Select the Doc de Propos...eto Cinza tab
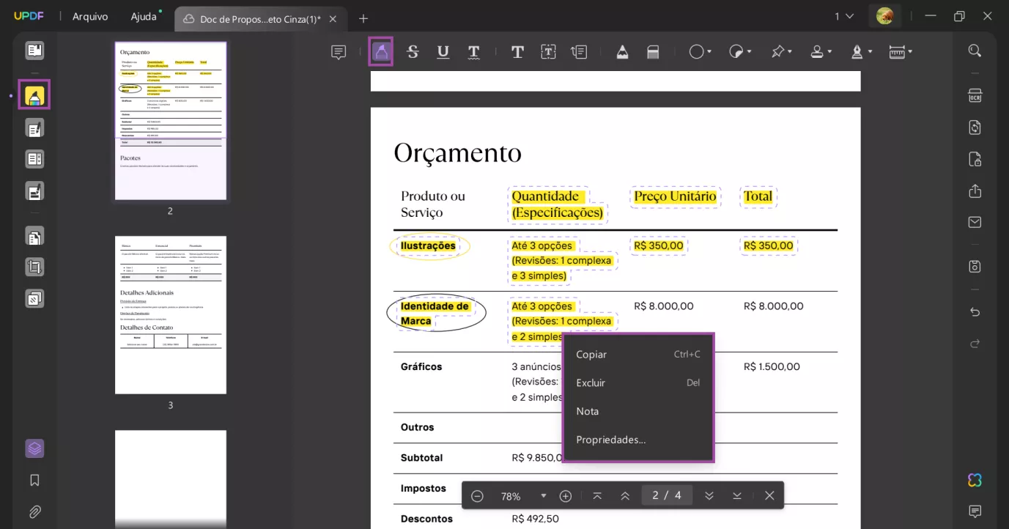This screenshot has height=529, width=1009. pos(260,19)
